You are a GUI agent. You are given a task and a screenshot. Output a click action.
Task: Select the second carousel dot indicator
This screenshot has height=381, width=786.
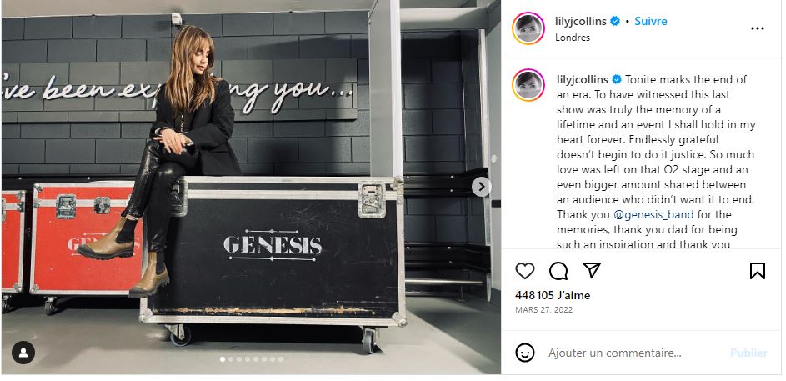point(231,359)
